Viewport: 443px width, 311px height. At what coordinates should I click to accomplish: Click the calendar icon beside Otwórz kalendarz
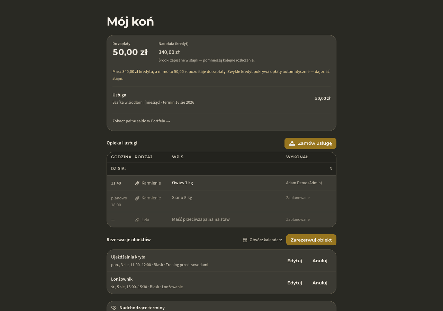[x=245, y=240]
